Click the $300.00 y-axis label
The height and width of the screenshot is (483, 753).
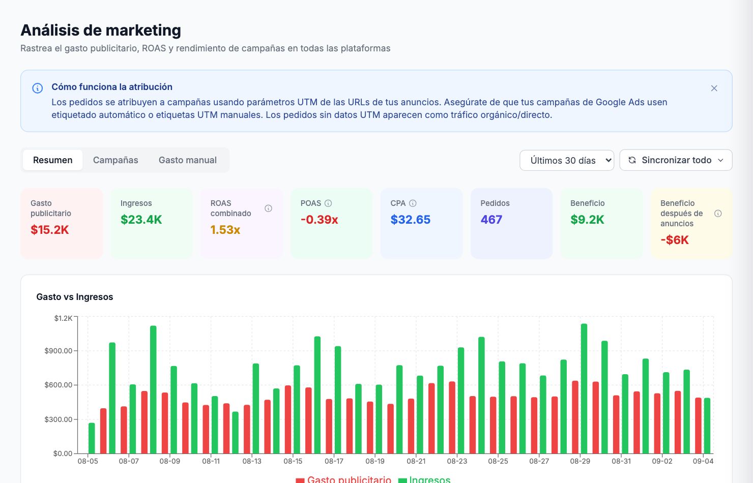(x=59, y=419)
